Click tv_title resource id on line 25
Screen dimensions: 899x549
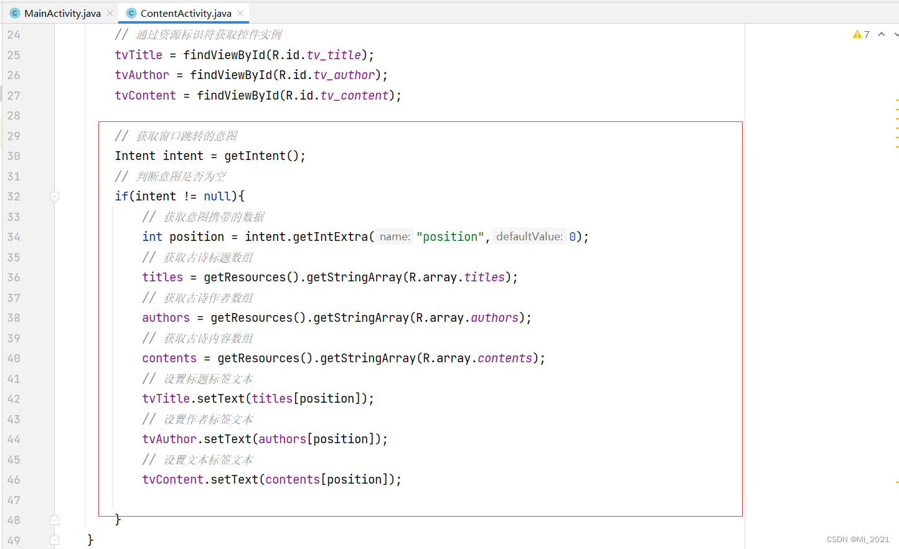point(334,55)
